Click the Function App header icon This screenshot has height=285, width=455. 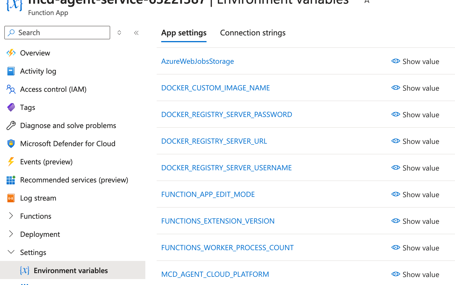coord(14,5)
